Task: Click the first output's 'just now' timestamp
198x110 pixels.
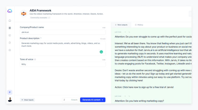Action: click(x=118, y=32)
